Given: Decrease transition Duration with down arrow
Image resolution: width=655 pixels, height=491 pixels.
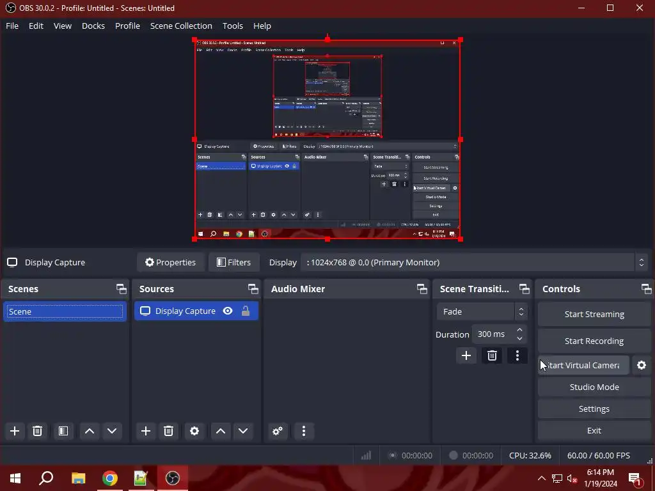Looking at the screenshot, I should 519,339.
